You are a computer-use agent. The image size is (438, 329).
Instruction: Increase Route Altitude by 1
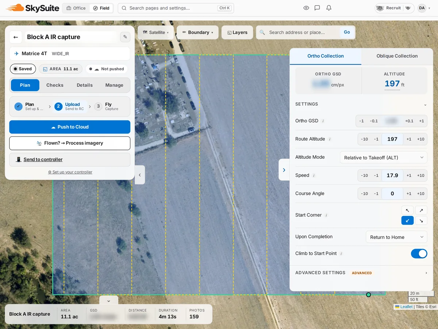coord(409,139)
